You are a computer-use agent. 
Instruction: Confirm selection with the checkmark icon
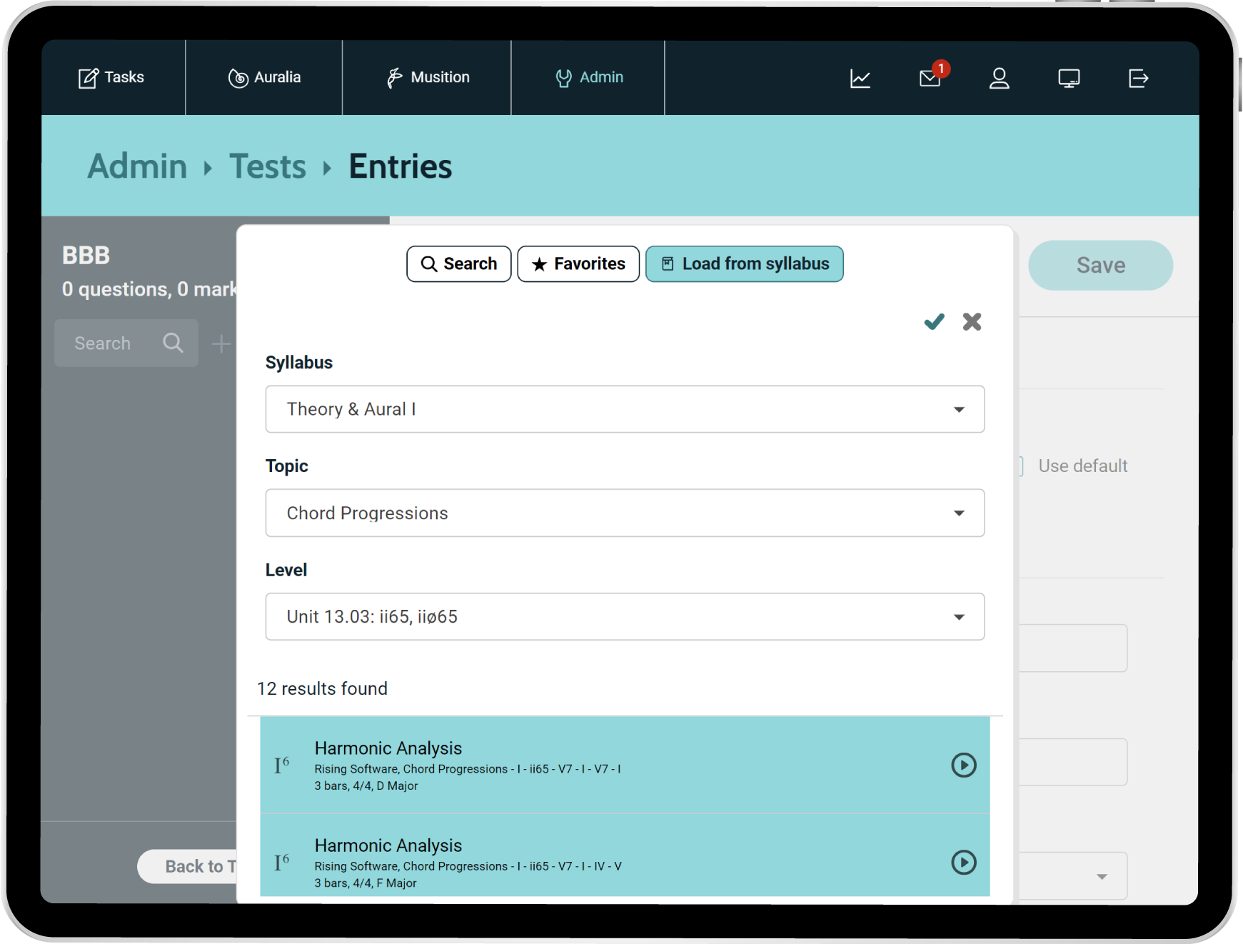(x=934, y=322)
